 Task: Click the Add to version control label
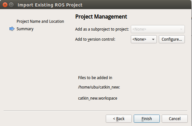(95, 39)
